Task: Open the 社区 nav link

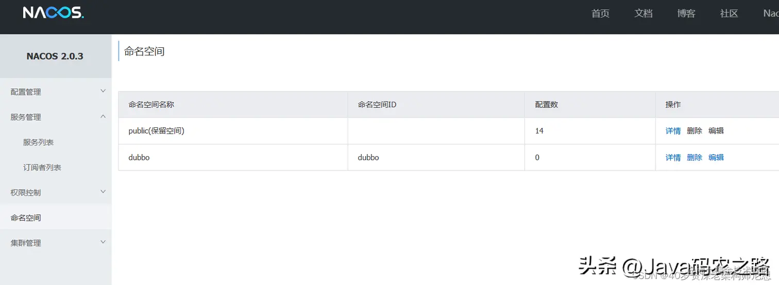Action: coord(729,14)
